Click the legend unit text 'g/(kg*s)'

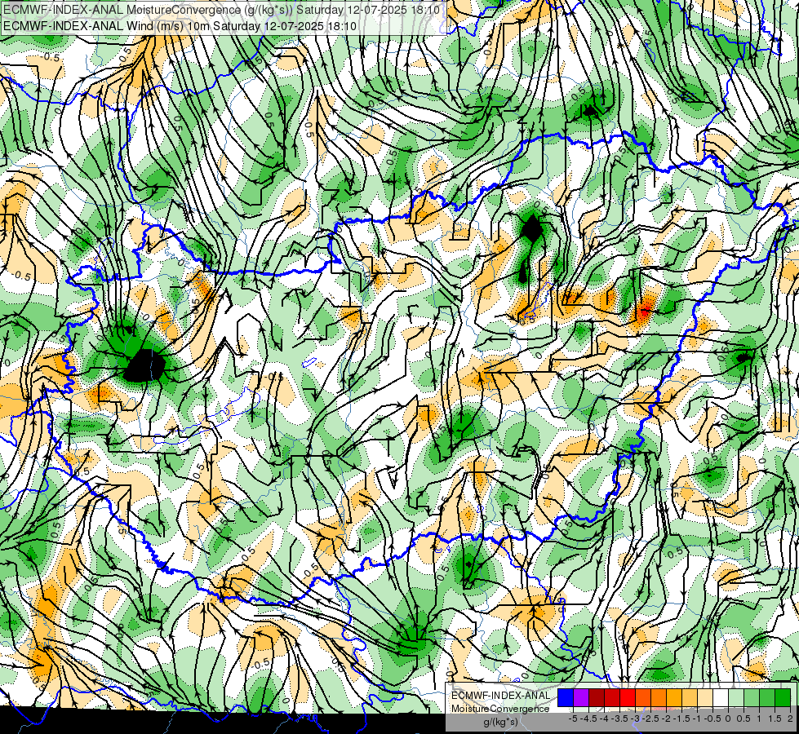[x=501, y=723]
